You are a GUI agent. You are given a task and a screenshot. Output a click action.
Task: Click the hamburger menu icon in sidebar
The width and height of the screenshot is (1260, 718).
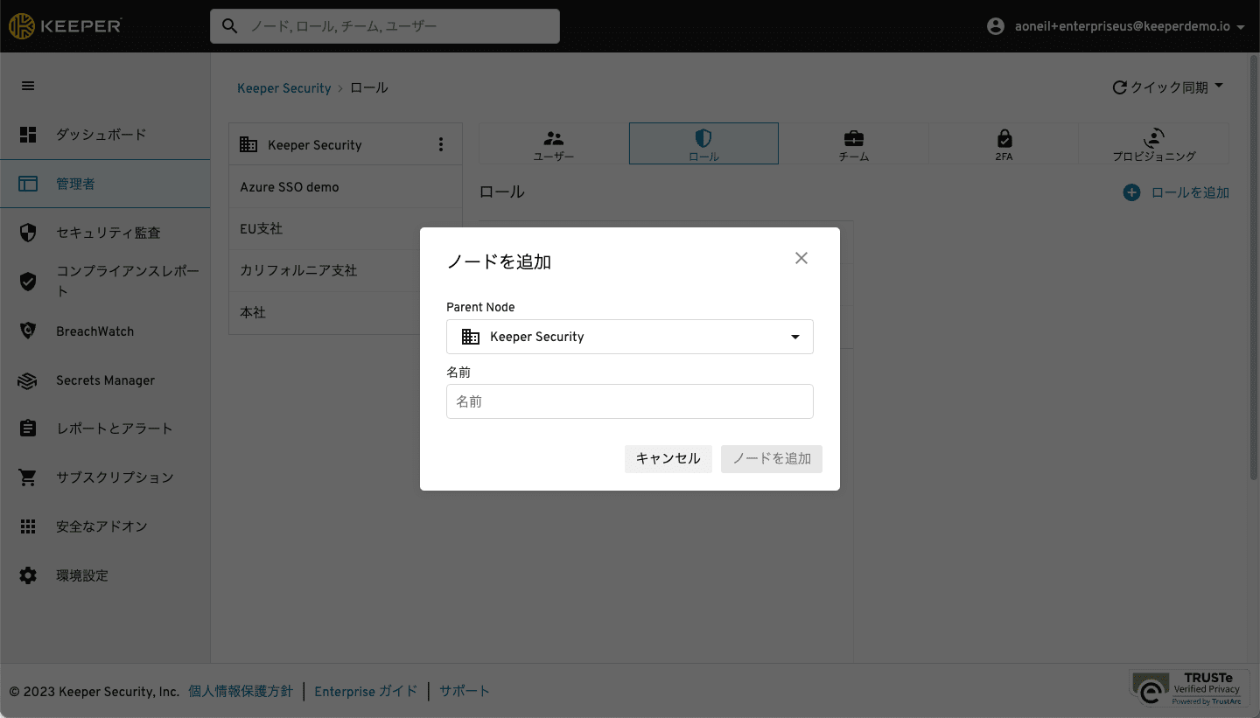(x=28, y=86)
